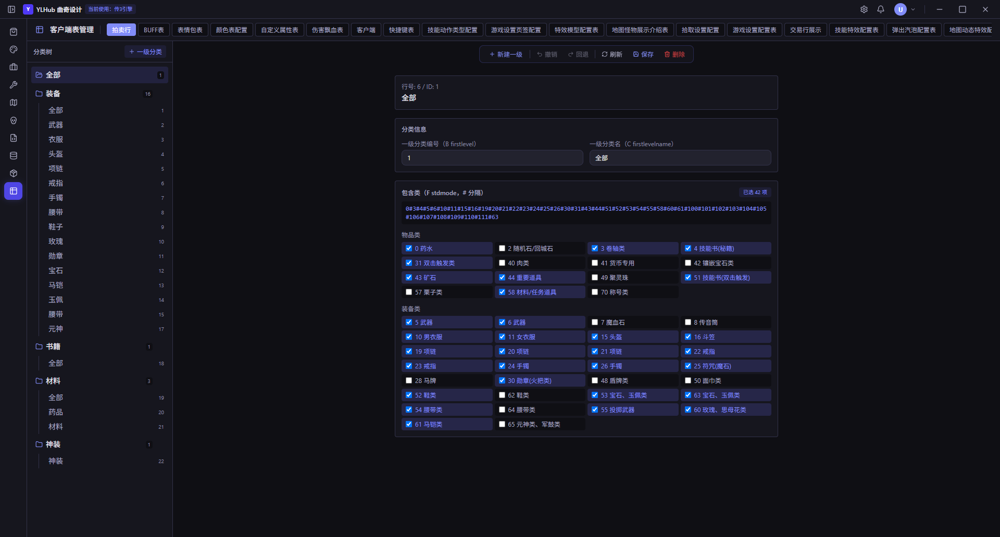
Task: Click the 已选 42 项 badge
Action: coord(755,192)
